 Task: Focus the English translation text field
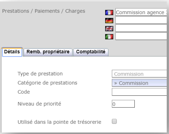(x=141, y=28)
